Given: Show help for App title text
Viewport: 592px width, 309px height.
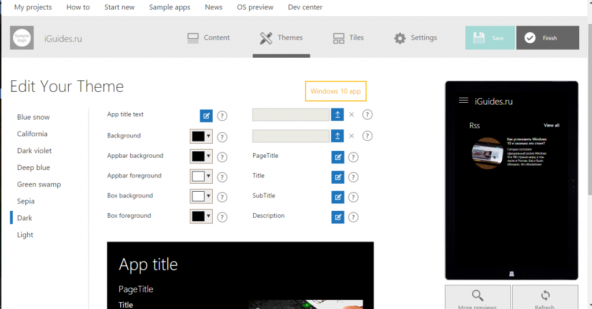Looking at the screenshot, I should coord(223,116).
